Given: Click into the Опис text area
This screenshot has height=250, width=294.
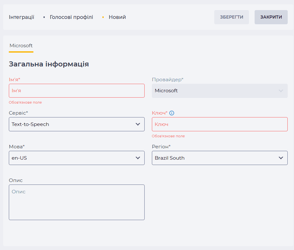Looking at the screenshot, I should pos(77,202).
